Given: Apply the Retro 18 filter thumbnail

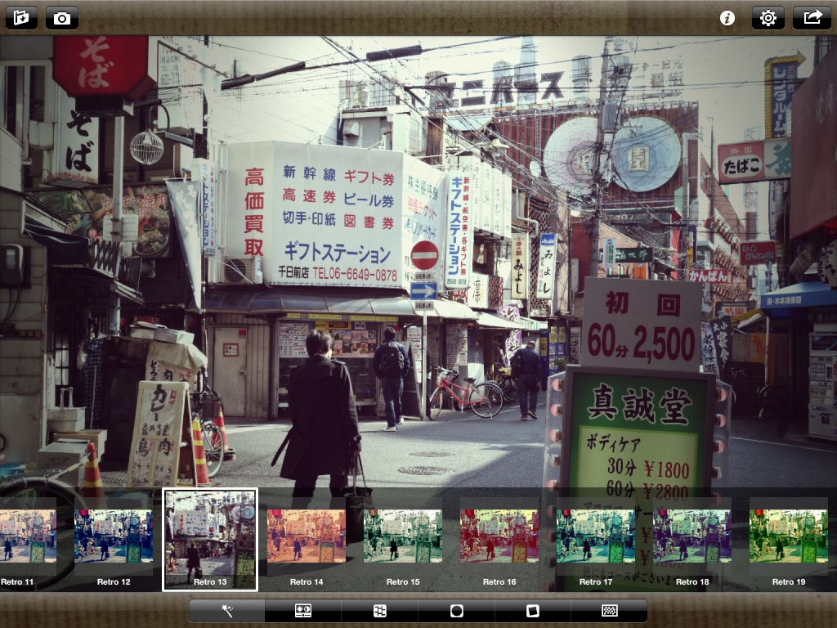Looking at the screenshot, I should point(692,536).
